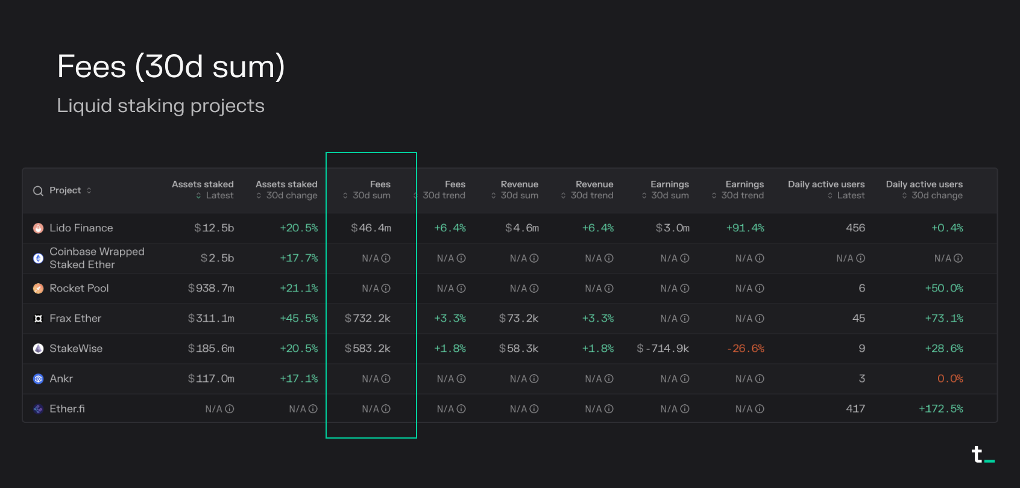Click the Ether.fi logo icon
Viewport: 1020px width, 488px height.
click(38, 409)
